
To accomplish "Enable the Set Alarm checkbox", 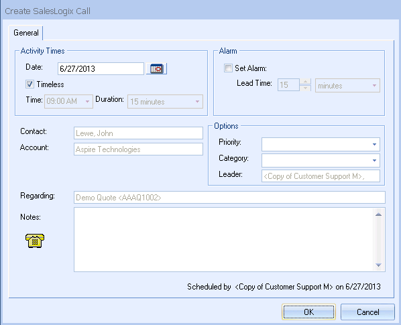I will (x=228, y=68).
